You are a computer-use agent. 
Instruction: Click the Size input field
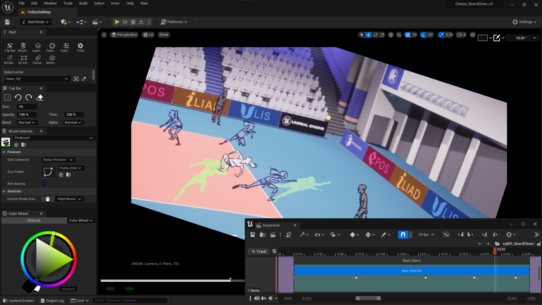tap(27, 107)
